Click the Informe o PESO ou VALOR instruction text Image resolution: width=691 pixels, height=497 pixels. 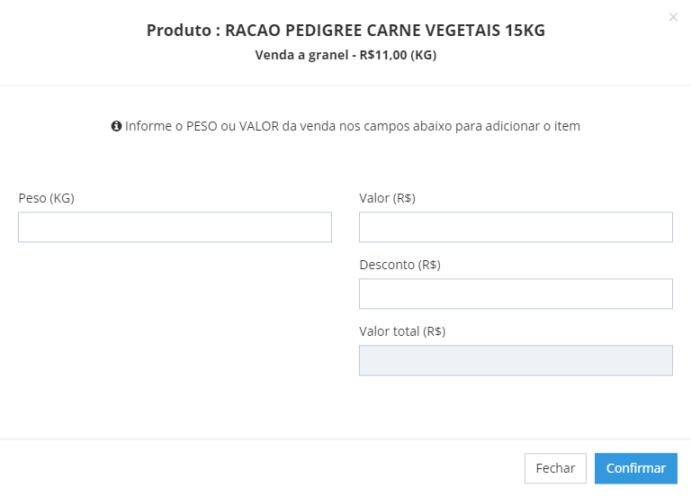point(353,126)
